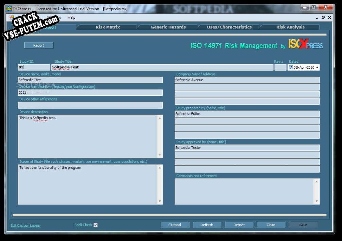Image resolution: width=342 pixels, height=241 pixels.
Task: Click the Tutorial button
Action: coord(175,225)
